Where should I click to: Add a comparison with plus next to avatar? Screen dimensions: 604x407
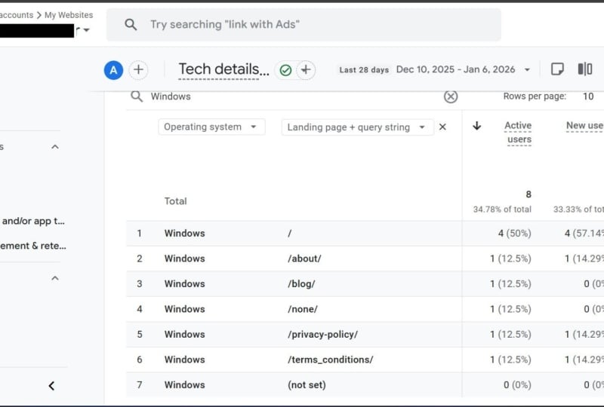[138, 70]
